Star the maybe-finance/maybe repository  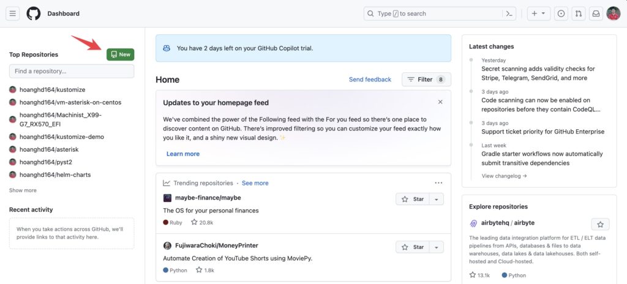413,199
